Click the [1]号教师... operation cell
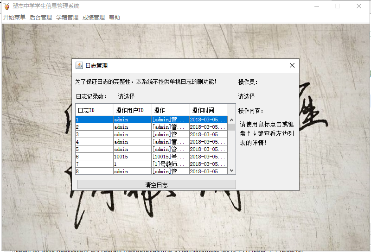This screenshot has width=371, height=252. [170, 164]
